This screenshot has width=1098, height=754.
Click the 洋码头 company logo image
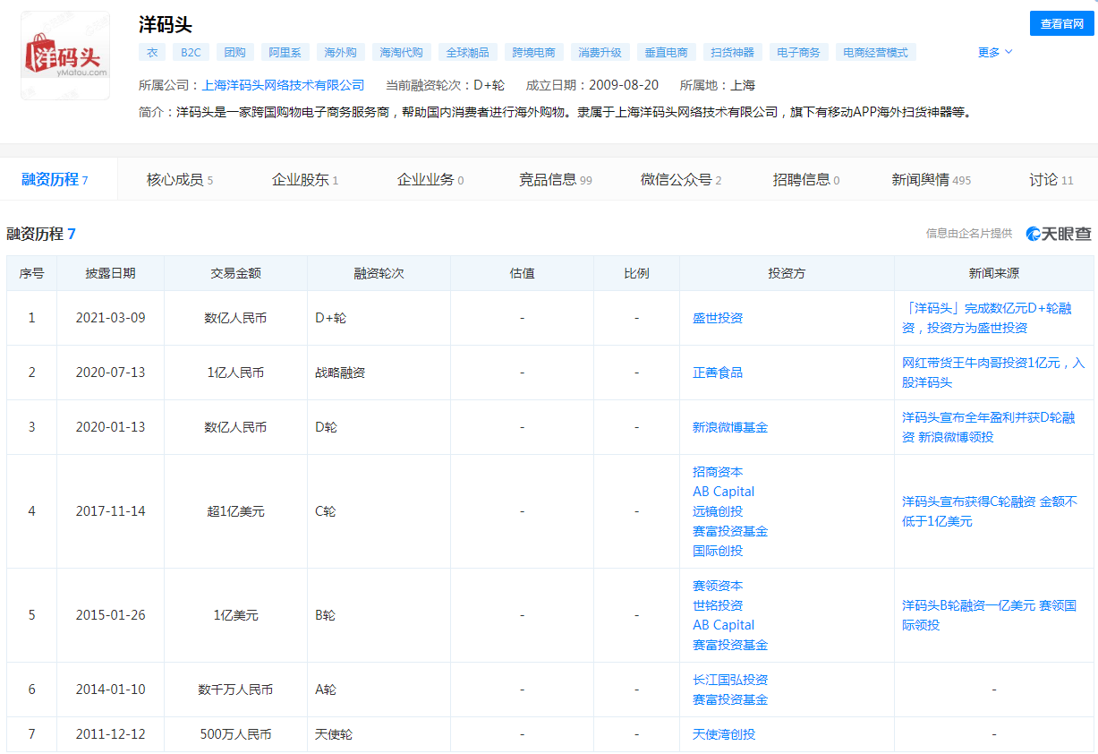pyautogui.click(x=65, y=56)
